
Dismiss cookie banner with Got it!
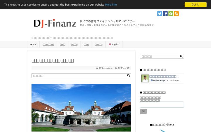[195, 5]
